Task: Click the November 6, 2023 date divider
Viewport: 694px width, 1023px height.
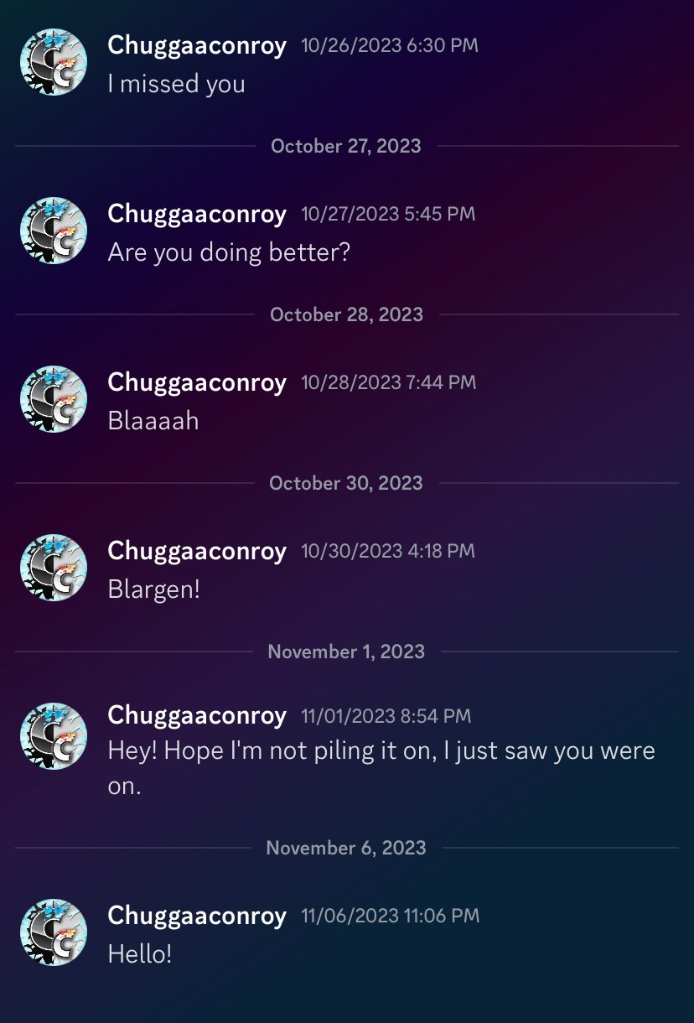Action: click(x=346, y=848)
